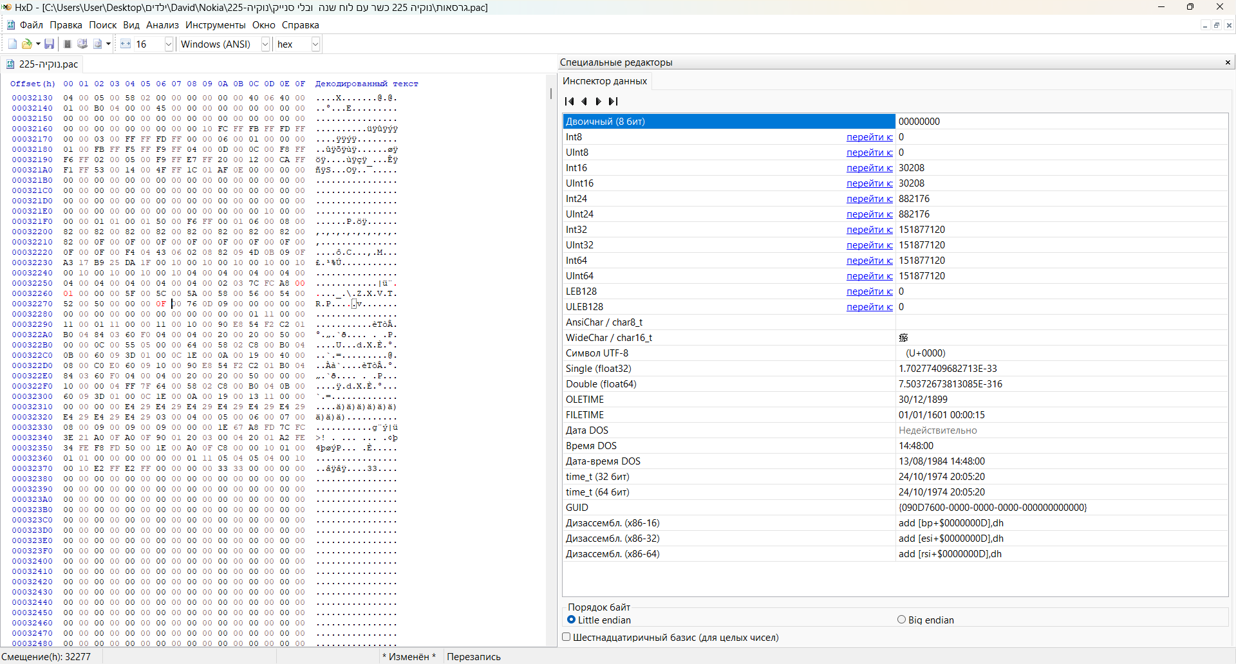This screenshot has height=664, width=1236.
Task: Open the Окно menu
Action: [x=264, y=25]
